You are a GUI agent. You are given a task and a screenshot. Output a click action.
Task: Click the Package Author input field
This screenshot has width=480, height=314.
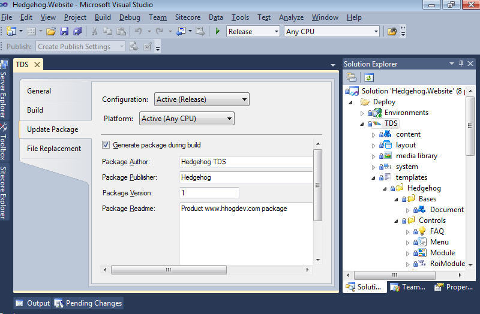(246, 162)
